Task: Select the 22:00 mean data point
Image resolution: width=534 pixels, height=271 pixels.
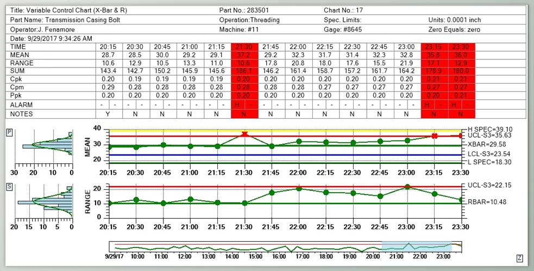Action: (298, 141)
